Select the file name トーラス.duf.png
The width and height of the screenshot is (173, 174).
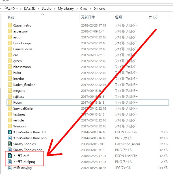24,162
